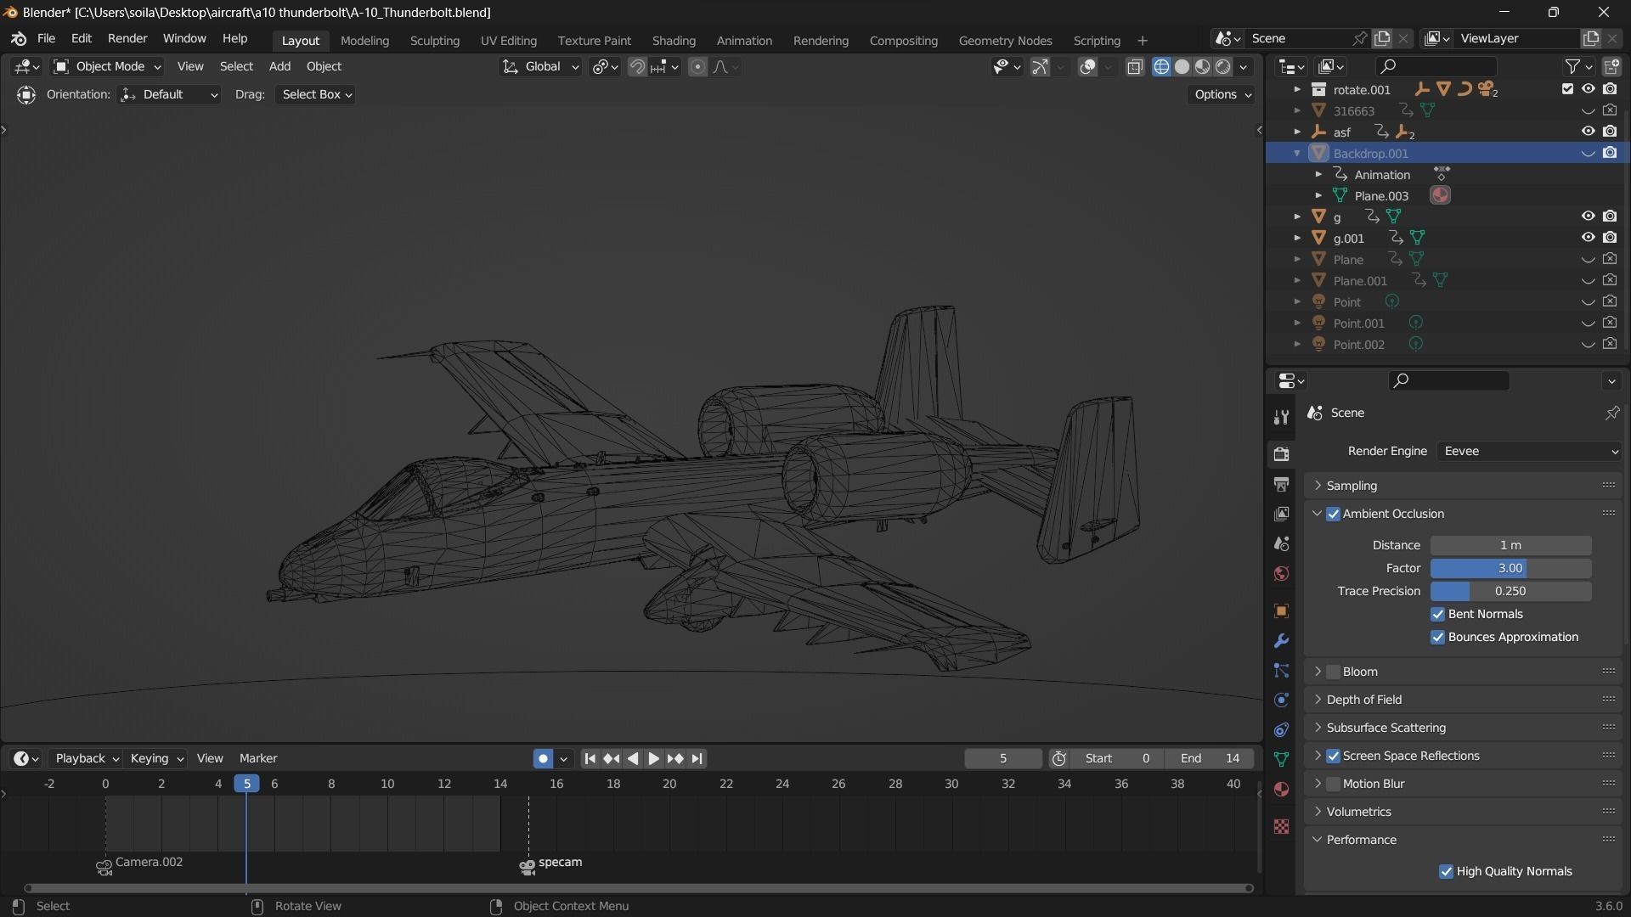Adjust the Trace Precision slider
Viewport: 1631px width, 917px height.
[x=1510, y=591]
